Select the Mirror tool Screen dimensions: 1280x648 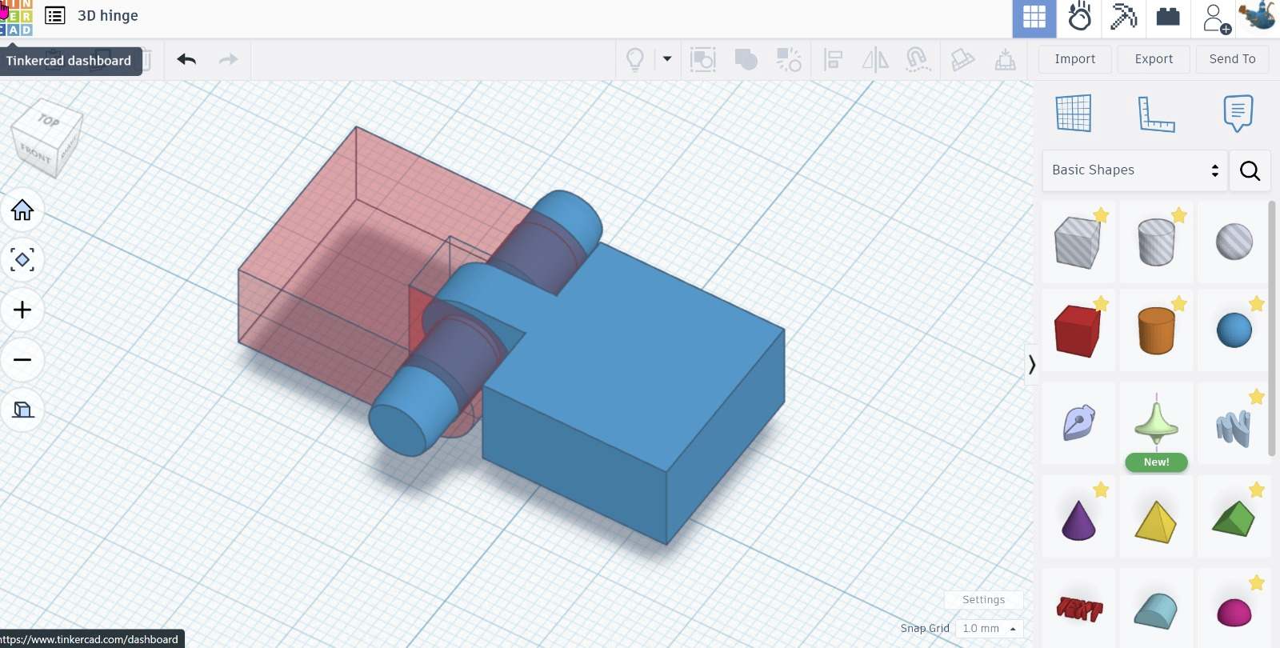pos(875,59)
